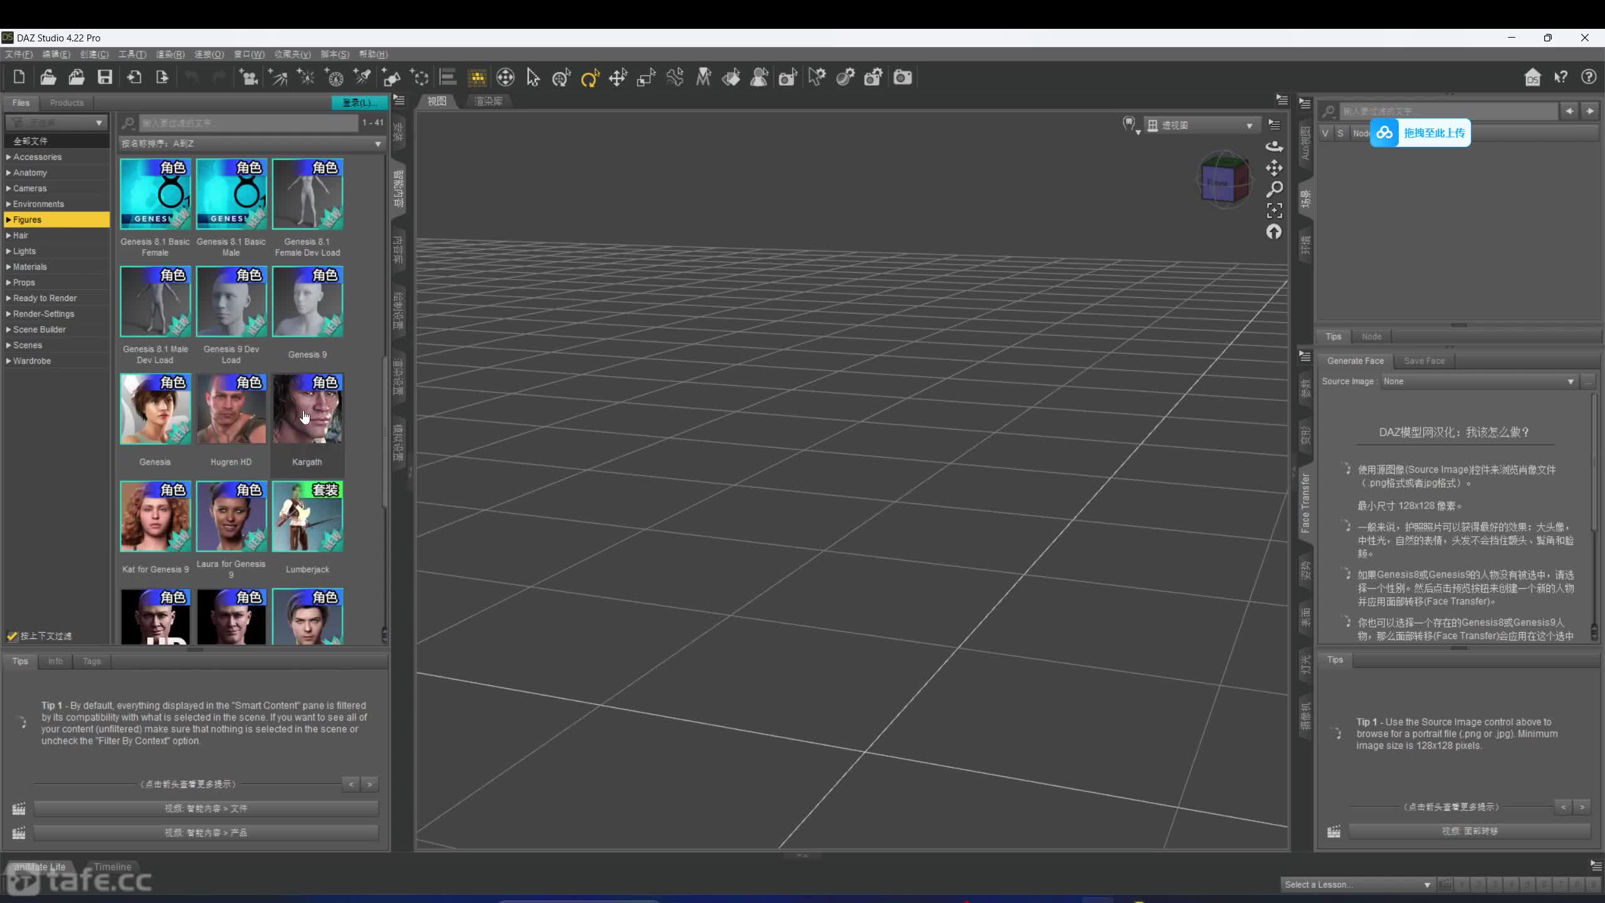The width and height of the screenshot is (1605, 903).
Task: Click the DAZ home store icon
Action: (x=1532, y=77)
